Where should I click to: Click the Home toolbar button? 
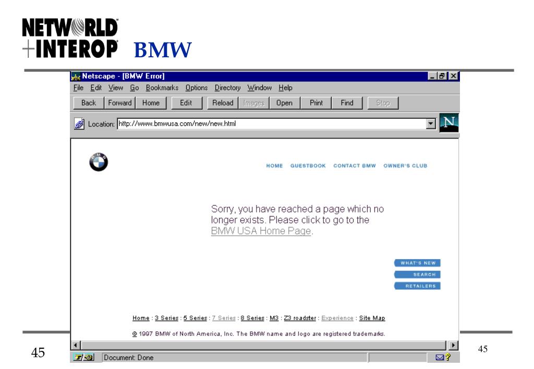pyautogui.click(x=151, y=103)
